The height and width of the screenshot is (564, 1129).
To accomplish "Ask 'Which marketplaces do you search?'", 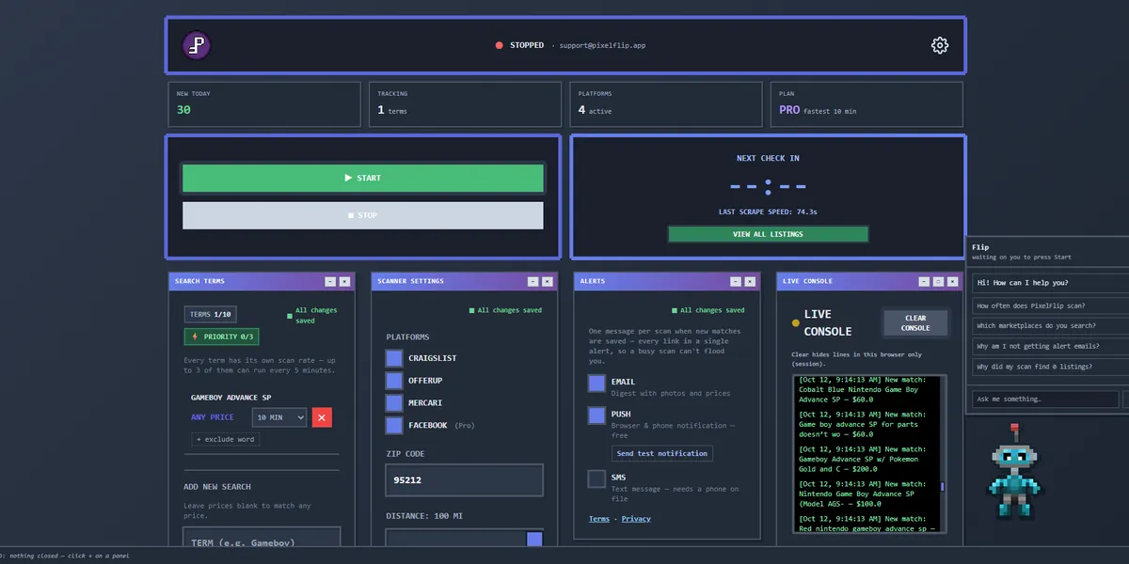I will coord(1051,325).
